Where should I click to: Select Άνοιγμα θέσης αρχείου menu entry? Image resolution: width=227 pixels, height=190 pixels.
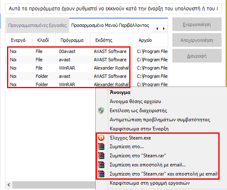pos(135,101)
